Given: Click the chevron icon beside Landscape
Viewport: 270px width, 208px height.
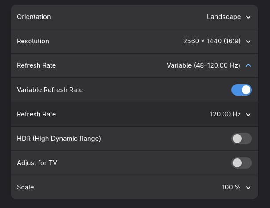Looking at the screenshot, I should point(248,17).
